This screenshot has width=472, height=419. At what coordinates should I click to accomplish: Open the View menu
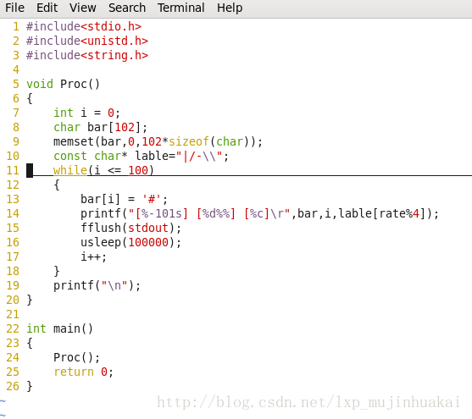(83, 8)
